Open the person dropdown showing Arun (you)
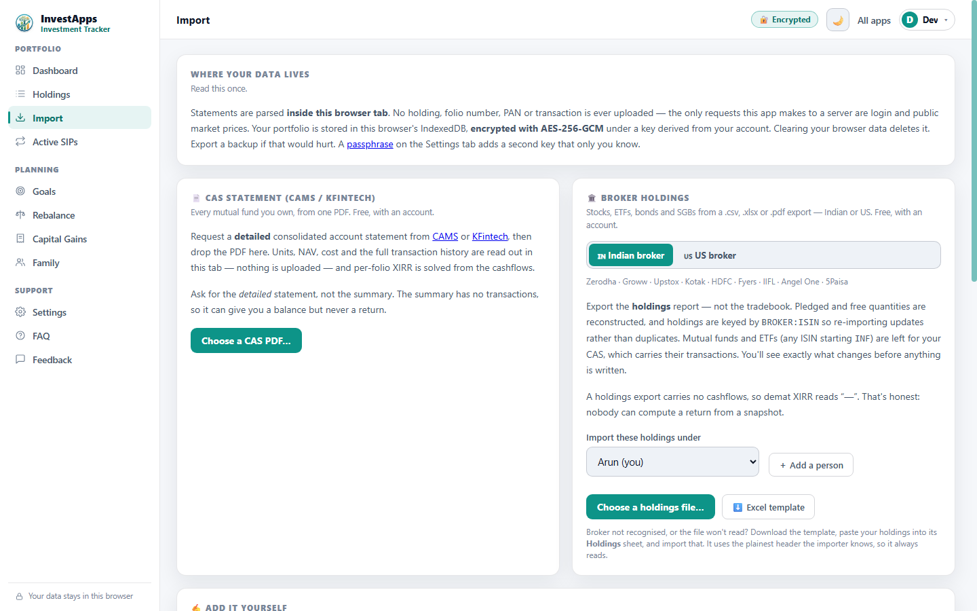The image size is (977, 611). coord(672,462)
